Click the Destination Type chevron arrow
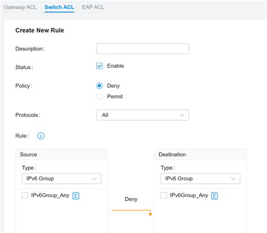The height and width of the screenshot is (233, 267). pos(233,178)
